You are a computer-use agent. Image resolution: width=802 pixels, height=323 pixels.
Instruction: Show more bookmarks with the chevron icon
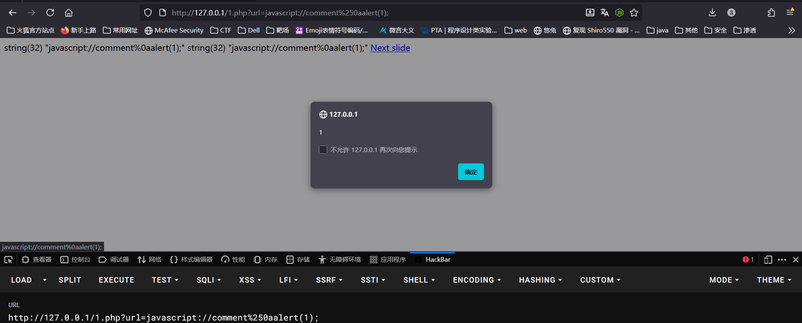coord(792,30)
